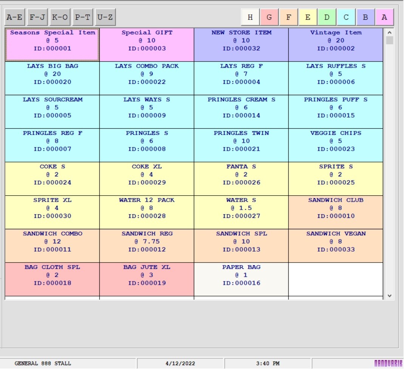Select the pink A category button
The width and height of the screenshot is (404, 369).
click(x=384, y=17)
